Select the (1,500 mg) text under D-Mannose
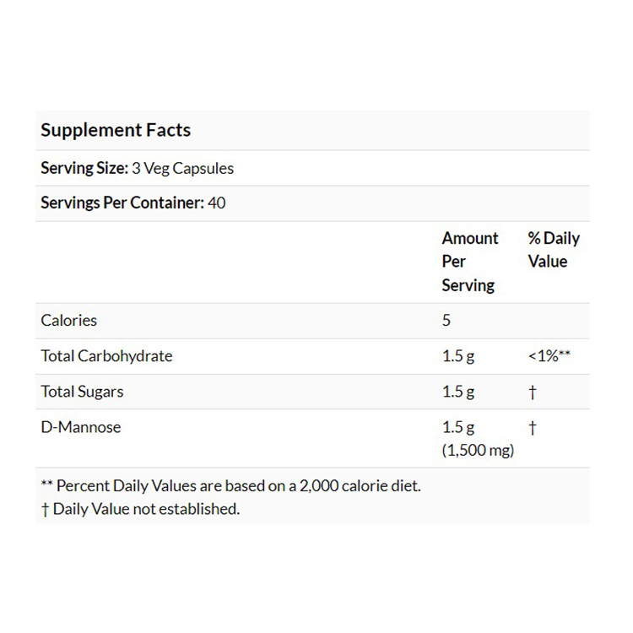Image resolution: width=633 pixels, height=633 pixels. 478,451
